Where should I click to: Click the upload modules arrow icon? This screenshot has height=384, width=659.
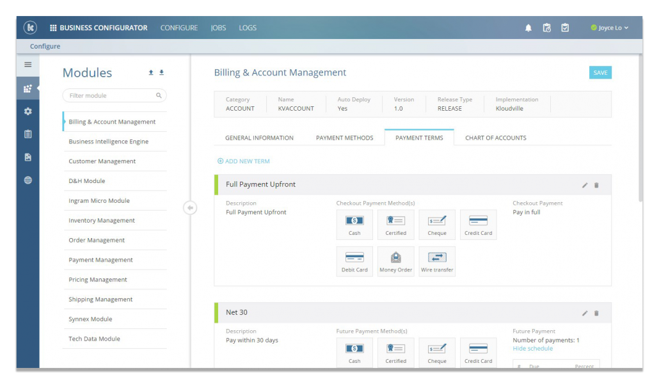(151, 72)
